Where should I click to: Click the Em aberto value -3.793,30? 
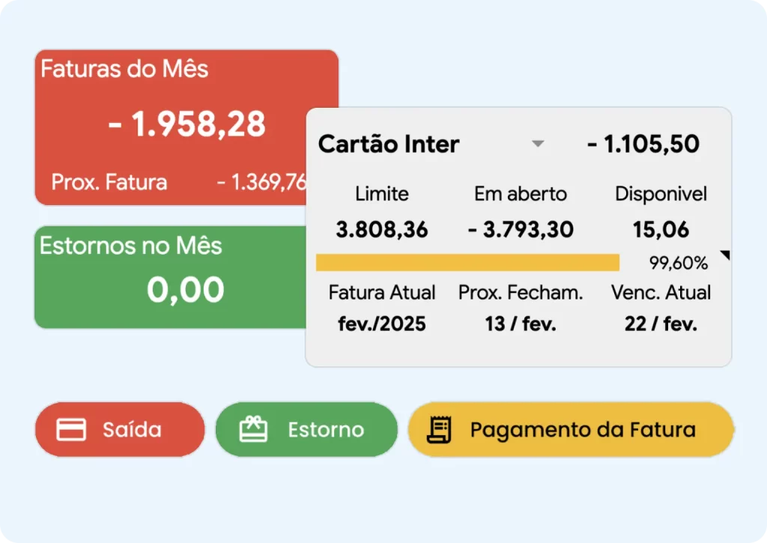[521, 229]
